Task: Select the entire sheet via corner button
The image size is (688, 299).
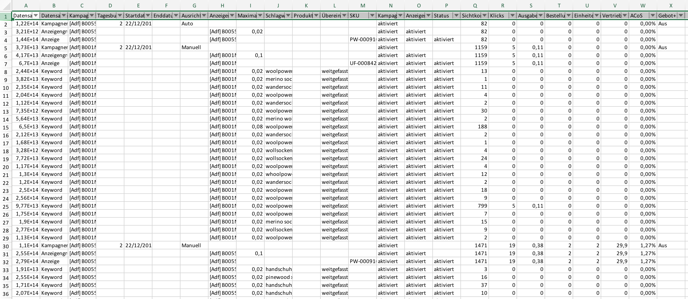Action: [6, 6]
